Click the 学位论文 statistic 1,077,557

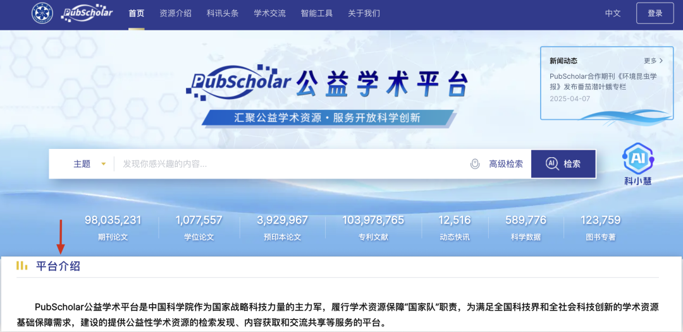pyautogui.click(x=199, y=228)
